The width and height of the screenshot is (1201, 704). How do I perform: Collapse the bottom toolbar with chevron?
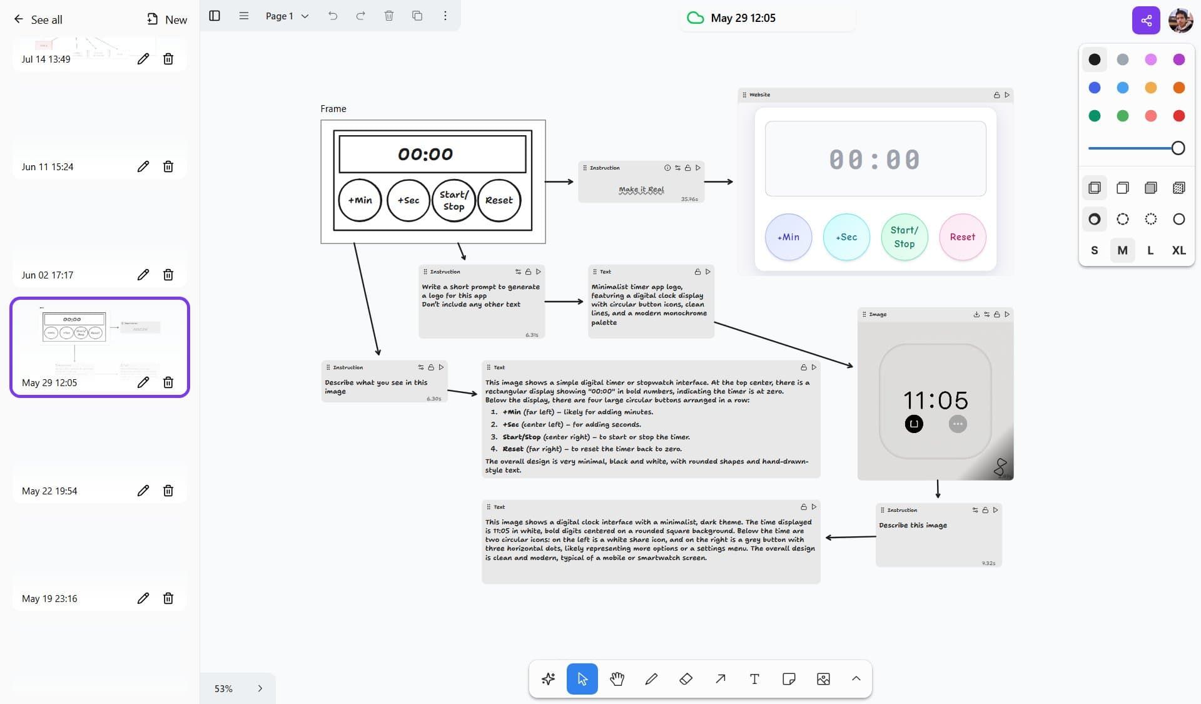point(856,678)
